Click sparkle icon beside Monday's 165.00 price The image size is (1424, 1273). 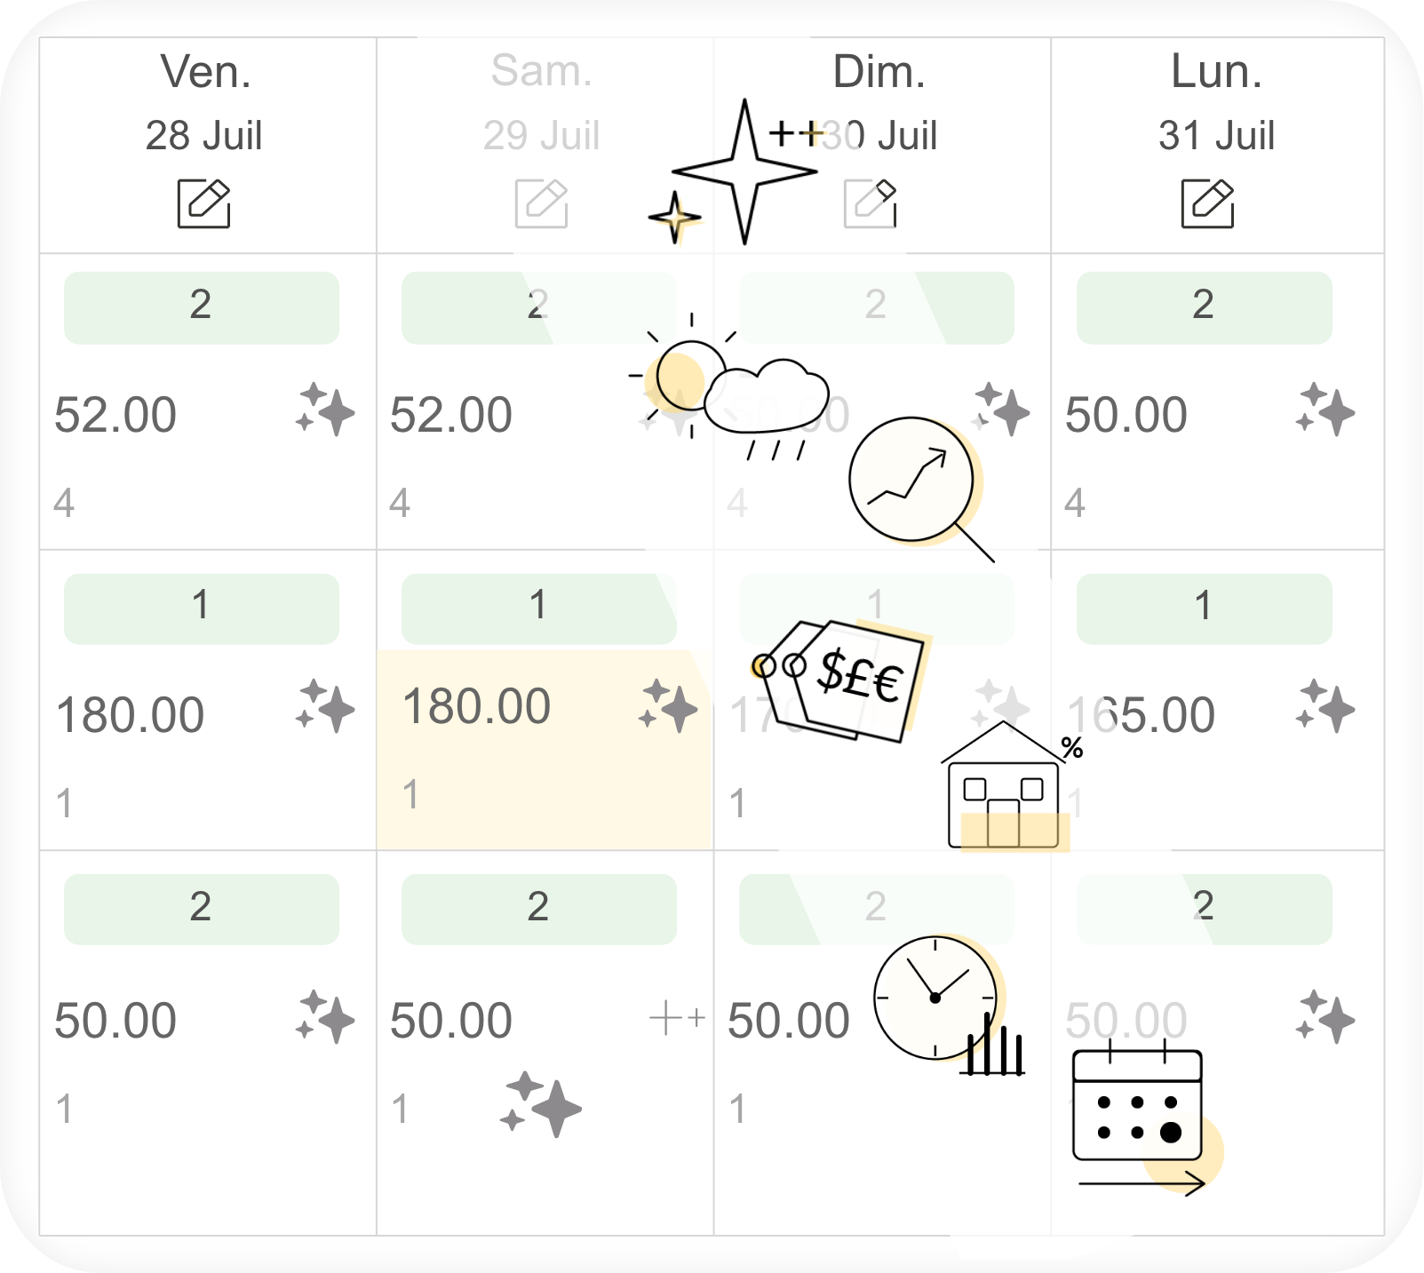[1325, 706]
